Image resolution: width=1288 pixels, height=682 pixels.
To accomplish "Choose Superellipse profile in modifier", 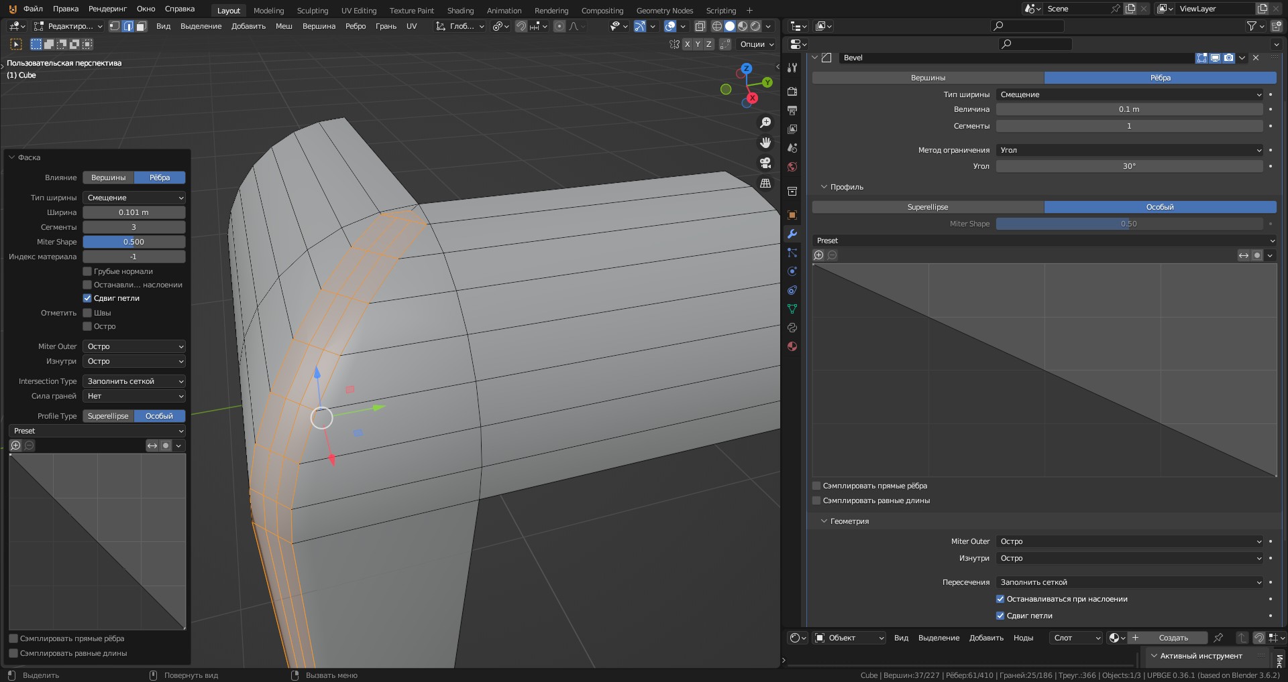I will point(928,207).
